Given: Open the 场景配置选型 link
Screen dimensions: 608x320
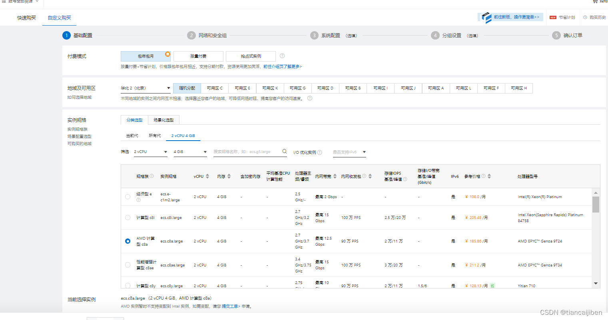Looking at the screenshot, I should tap(79, 137).
